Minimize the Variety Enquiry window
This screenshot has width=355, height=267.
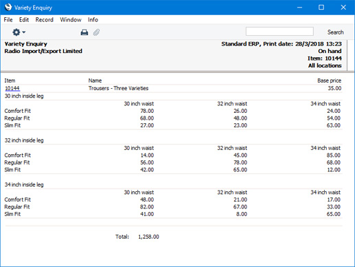pyautogui.click(x=299, y=8)
